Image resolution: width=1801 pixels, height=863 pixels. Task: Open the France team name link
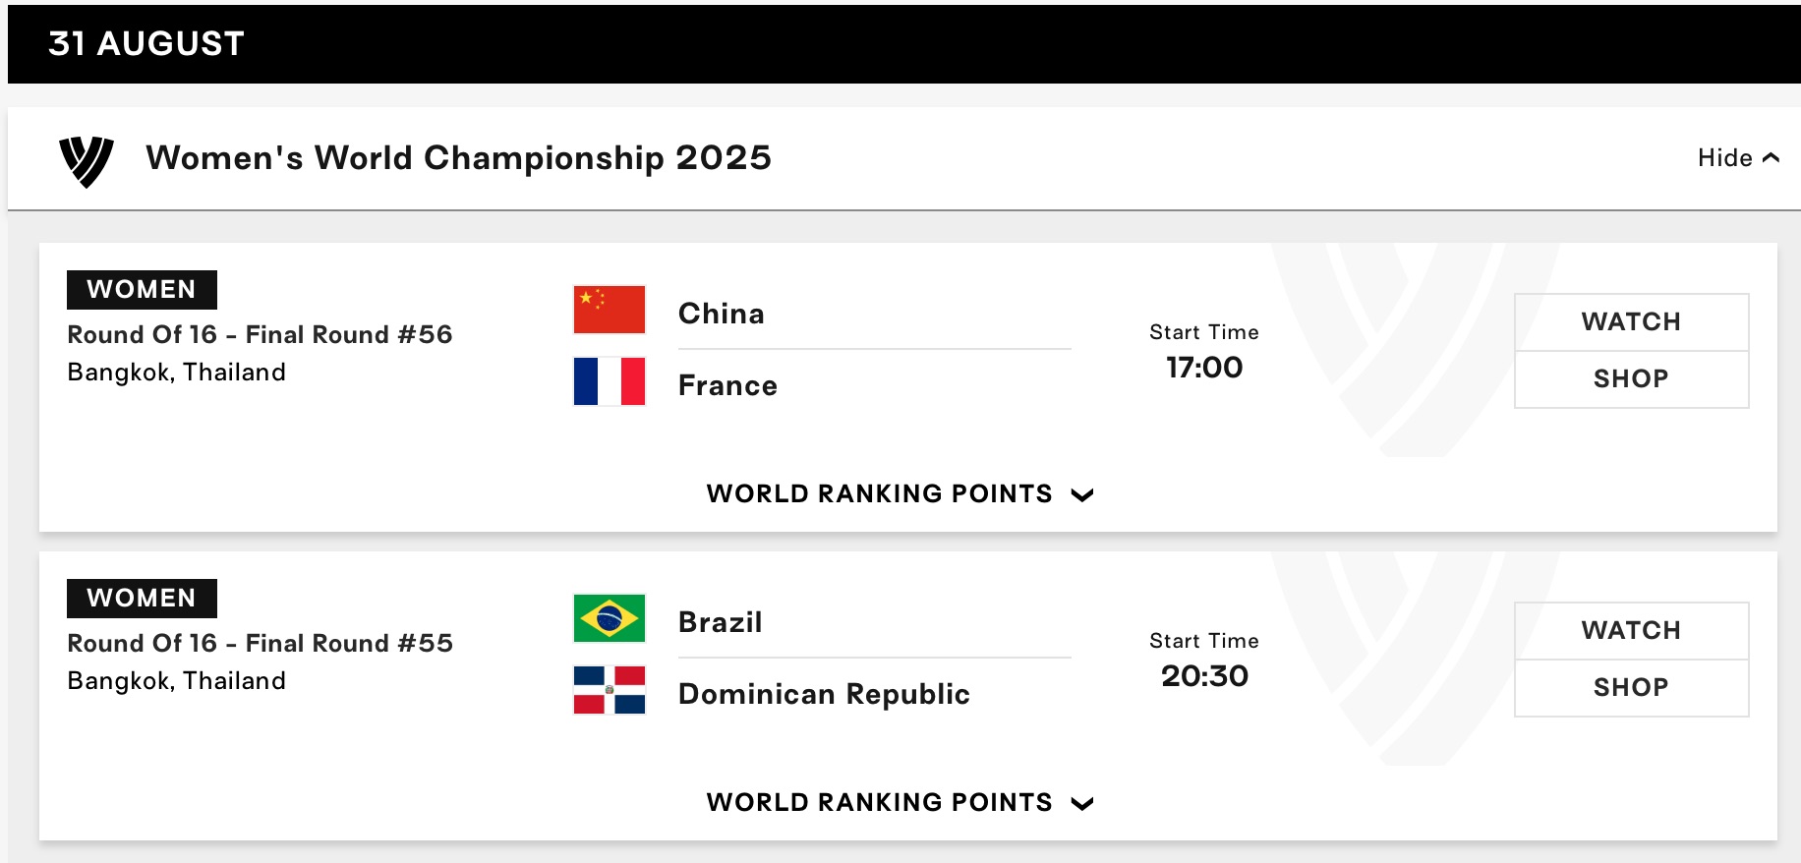(x=727, y=385)
